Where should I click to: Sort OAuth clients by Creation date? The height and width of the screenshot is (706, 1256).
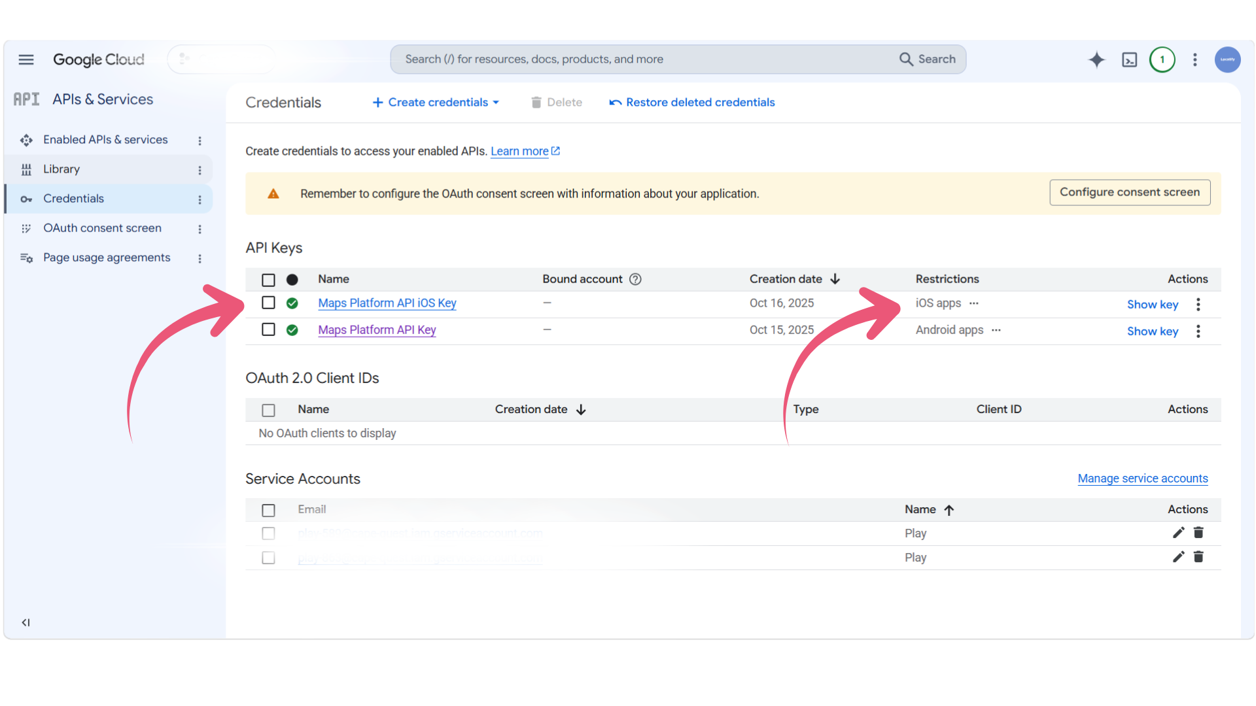pyautogui.click(x=540, y=410)
